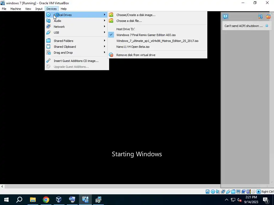
Task: Open the Input menu
Action: pyautogui.click(x=39, y=9)
